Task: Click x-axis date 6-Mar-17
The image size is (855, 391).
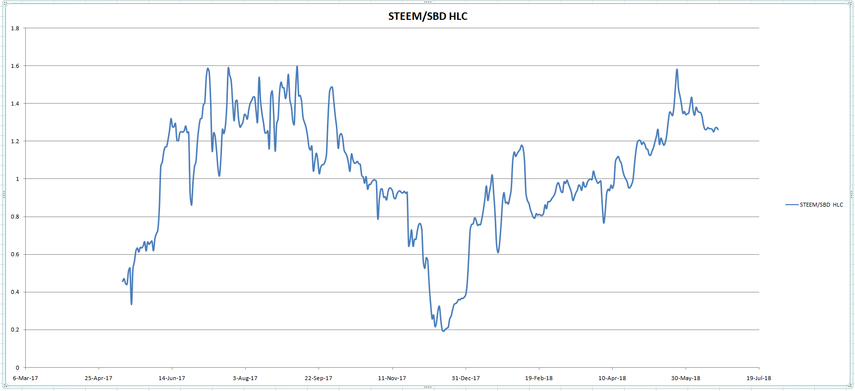Action: coord(25,378)
